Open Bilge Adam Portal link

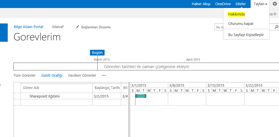(28, 27)
